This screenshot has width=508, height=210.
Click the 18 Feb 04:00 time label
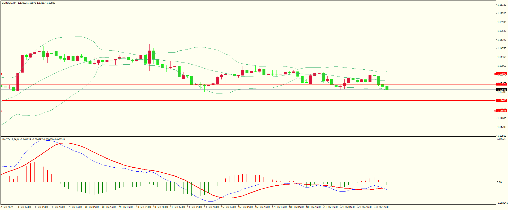(296, 207)
